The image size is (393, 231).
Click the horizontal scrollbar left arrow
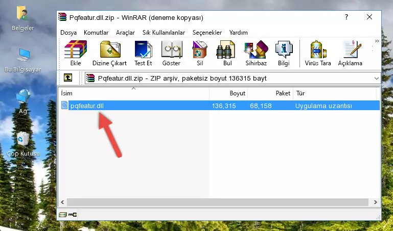pos(62,202)
